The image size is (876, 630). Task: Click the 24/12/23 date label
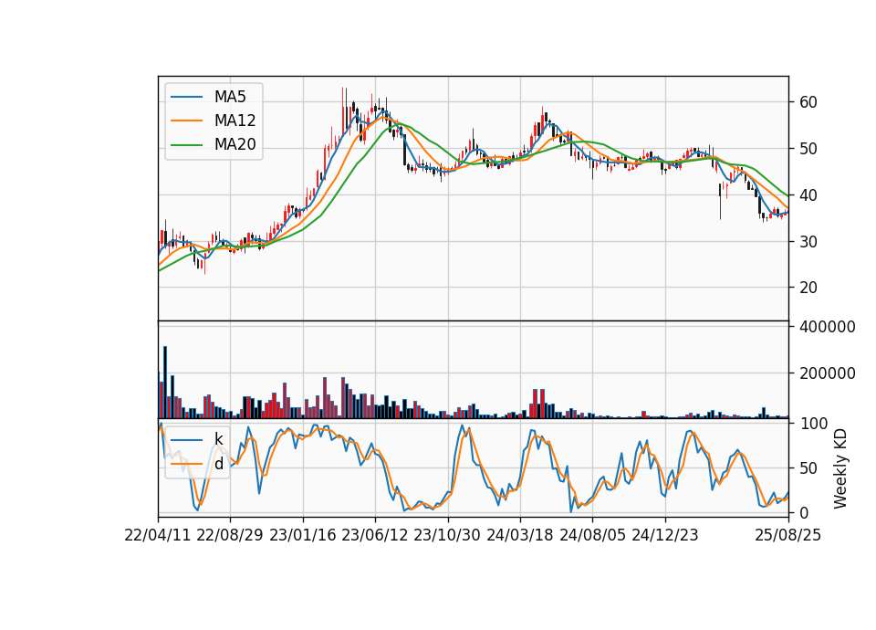coord(665,535)
